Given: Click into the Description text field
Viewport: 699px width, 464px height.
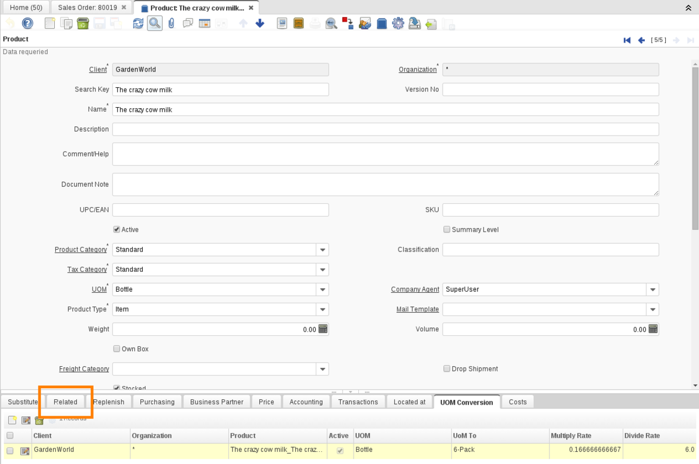Looking at the screenshot, I should (x=385, y=129).
